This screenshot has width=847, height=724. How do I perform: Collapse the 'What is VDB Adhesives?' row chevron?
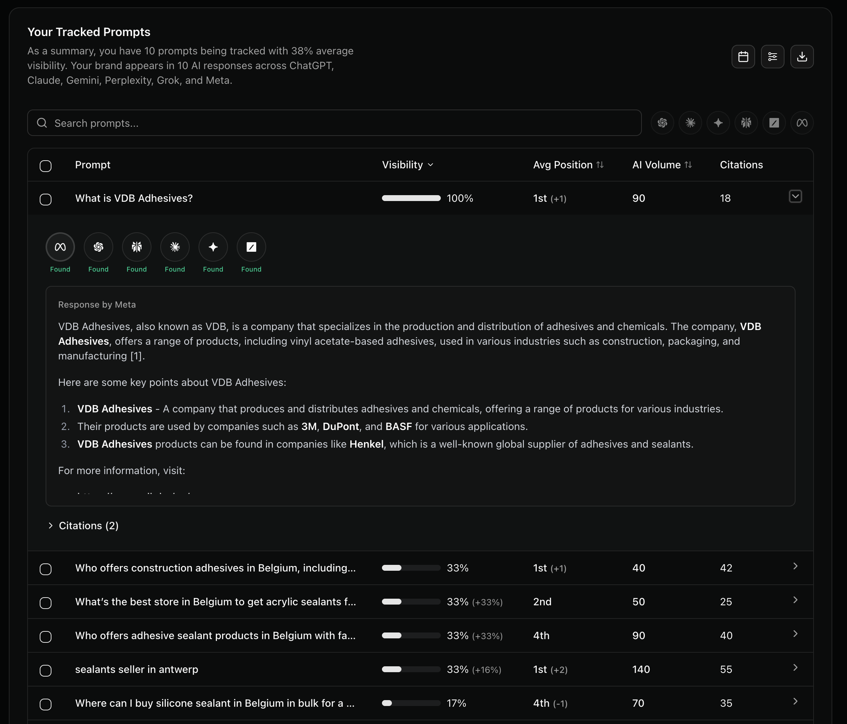[795, 197]
